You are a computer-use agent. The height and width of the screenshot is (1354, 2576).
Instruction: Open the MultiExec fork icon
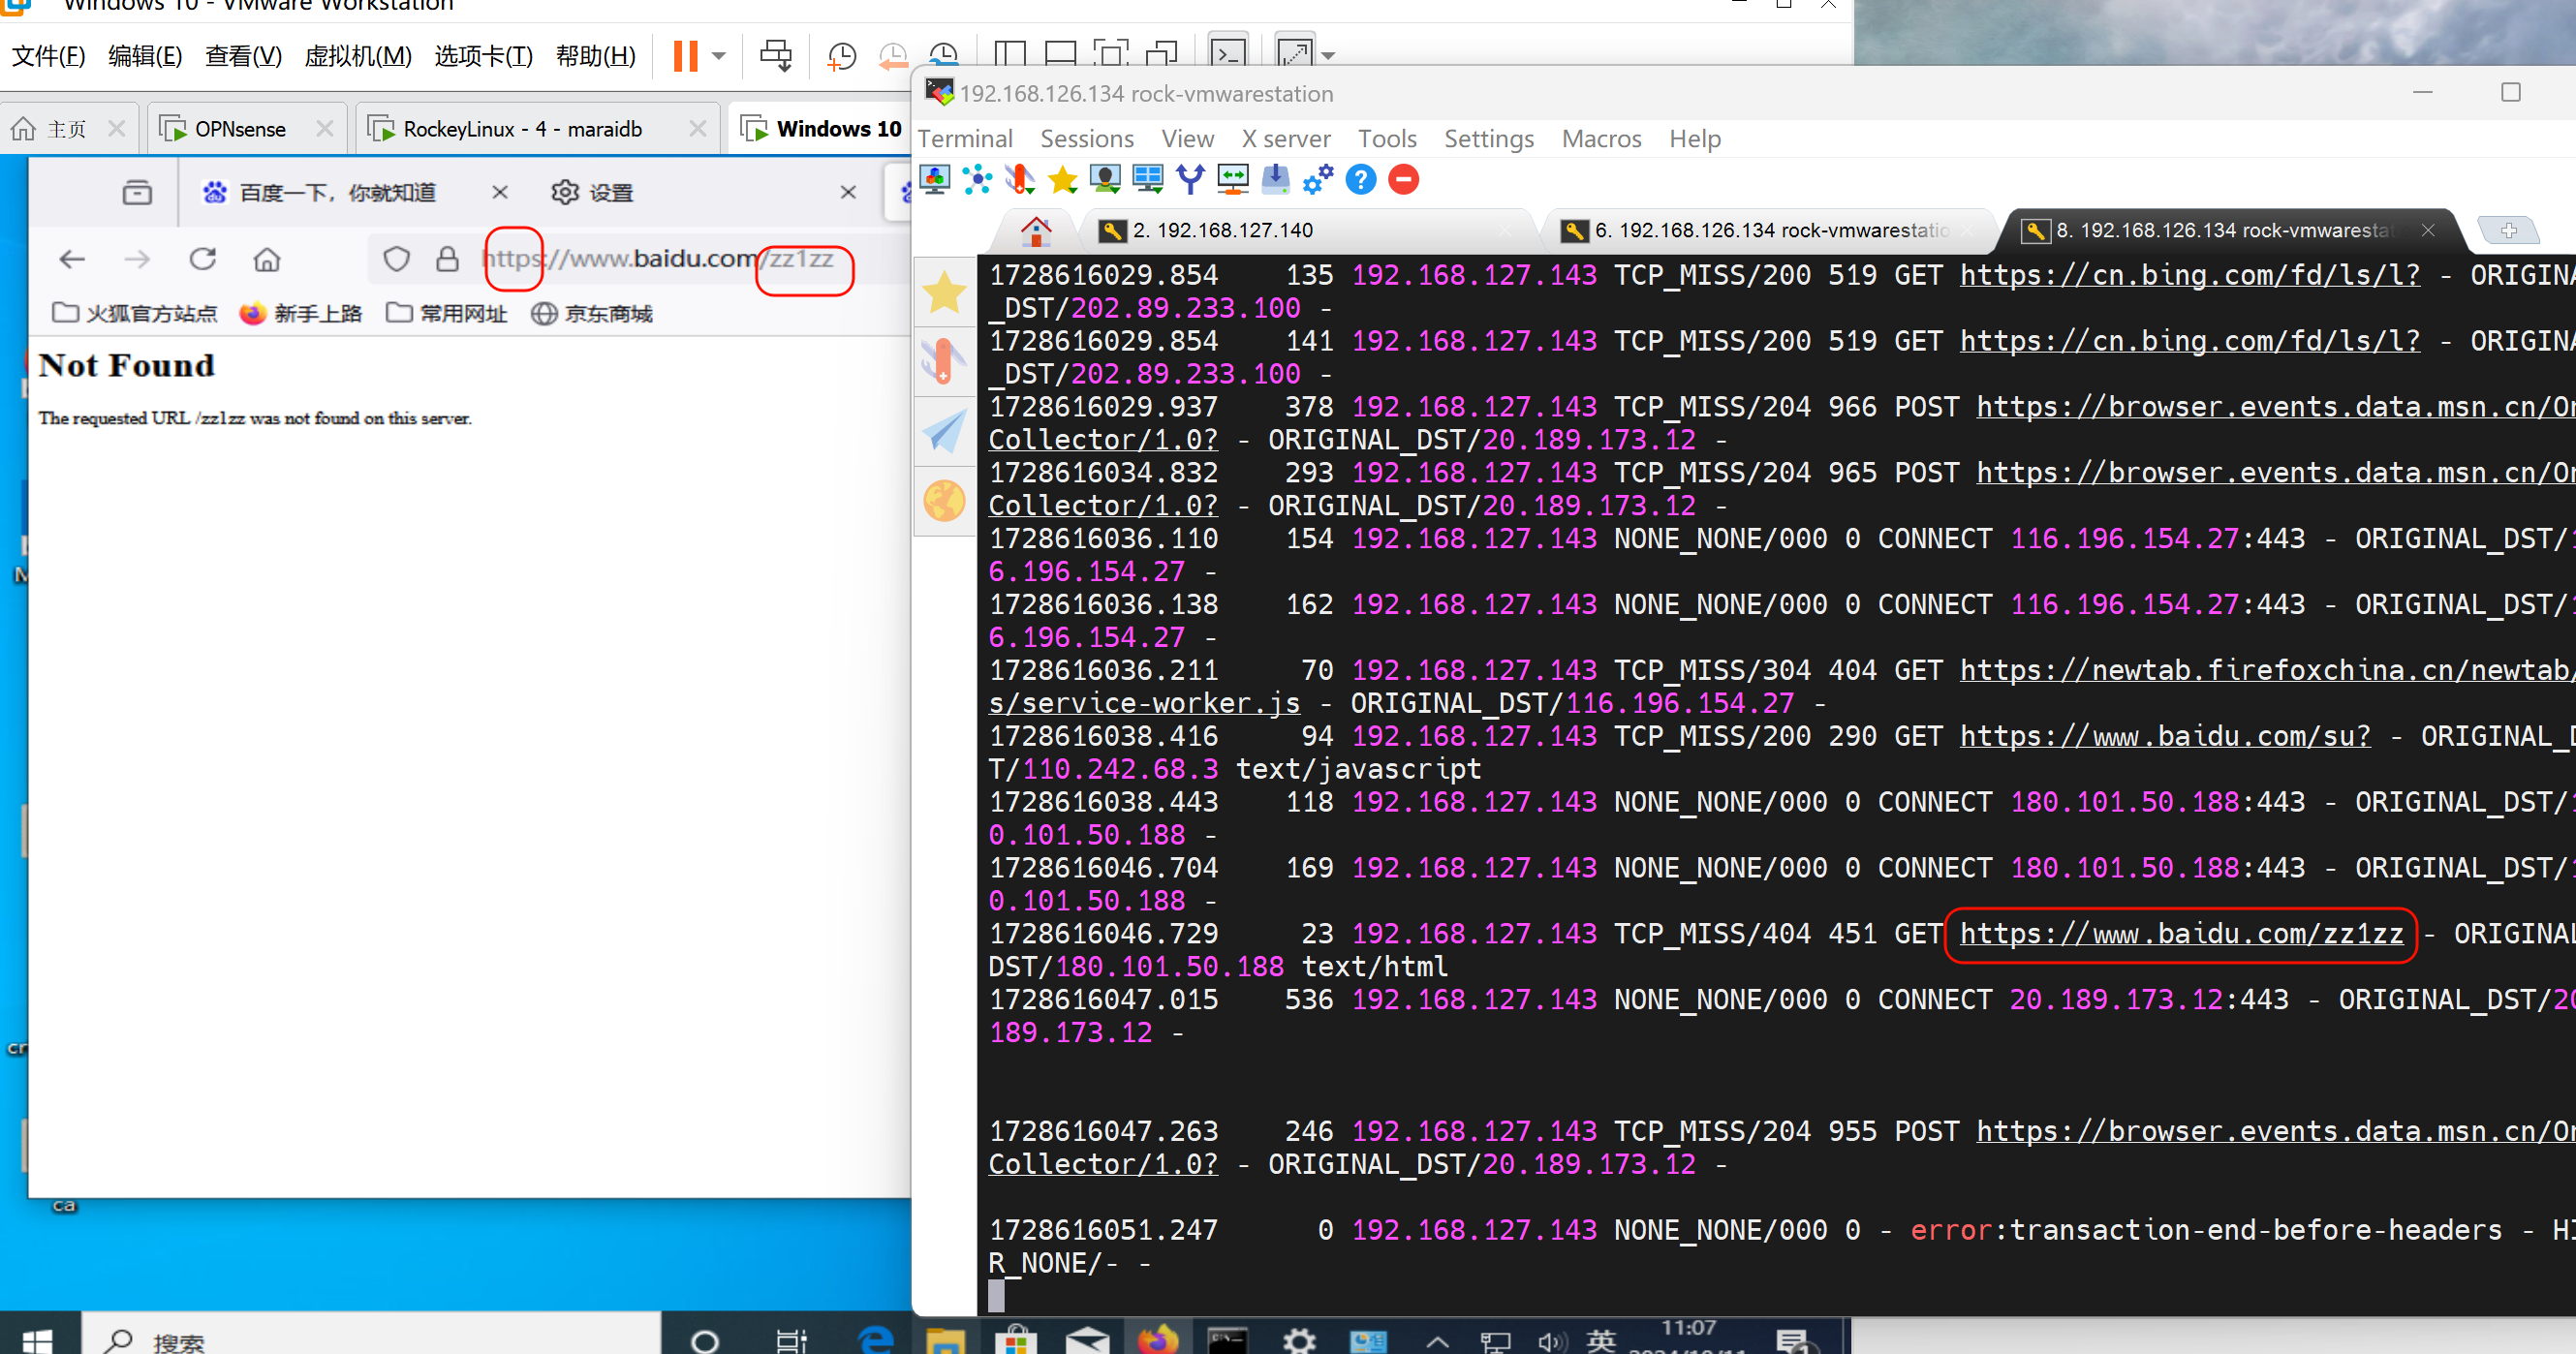pos(1190,180)
